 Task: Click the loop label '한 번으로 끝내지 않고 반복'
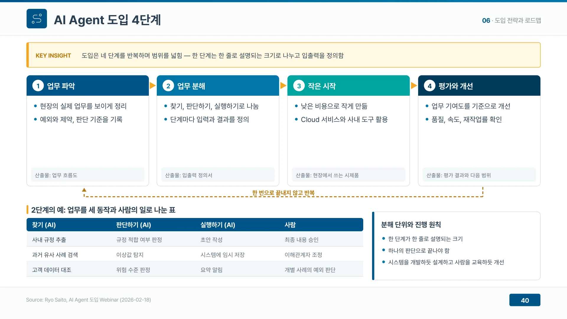pos(283,193)
